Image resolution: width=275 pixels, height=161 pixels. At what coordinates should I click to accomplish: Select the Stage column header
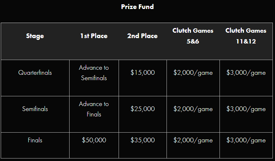pyautogui.click(x=35, y=36)
